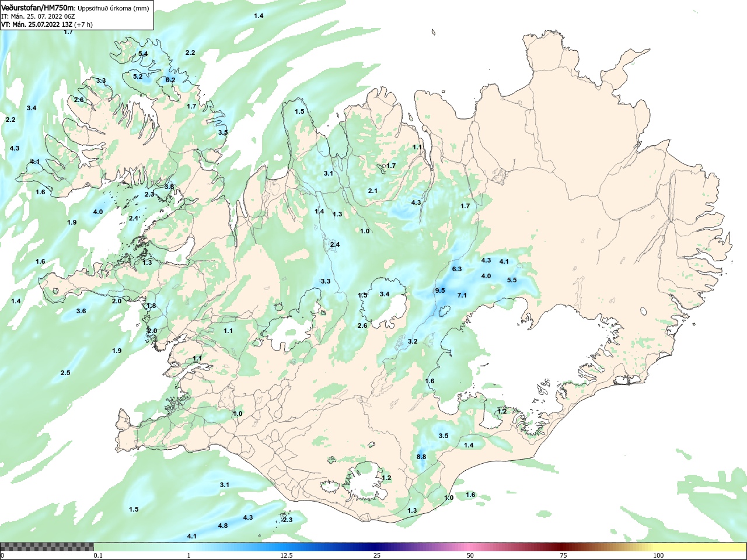Click the 9.5 precipitation value
Screen dimensions: 747x560
(x=440, y=290)
